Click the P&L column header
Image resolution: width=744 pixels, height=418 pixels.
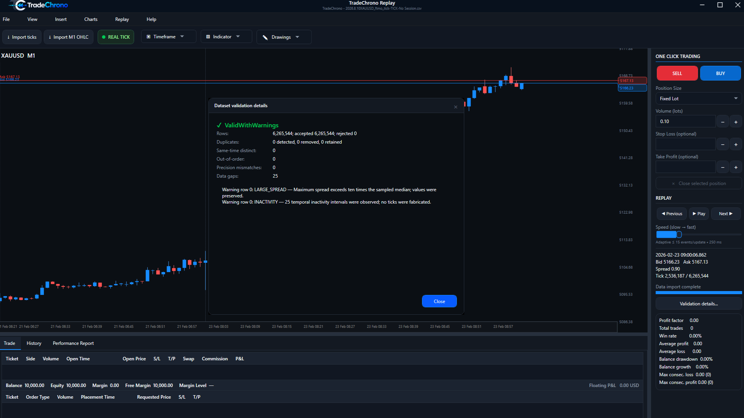click(x=239, y=359)
